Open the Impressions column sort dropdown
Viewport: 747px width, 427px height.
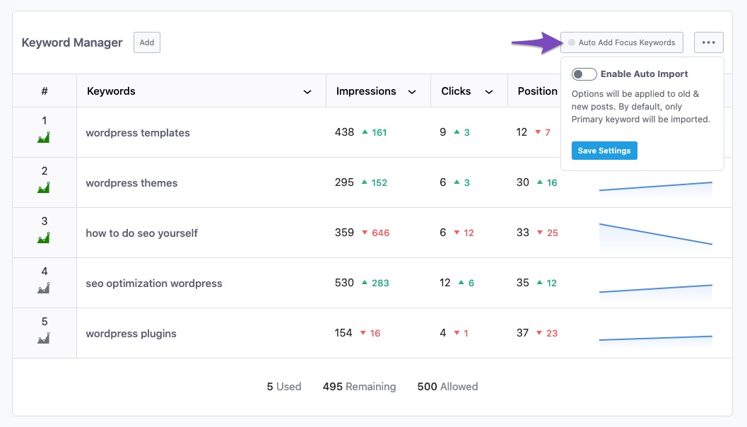[412, 92]
